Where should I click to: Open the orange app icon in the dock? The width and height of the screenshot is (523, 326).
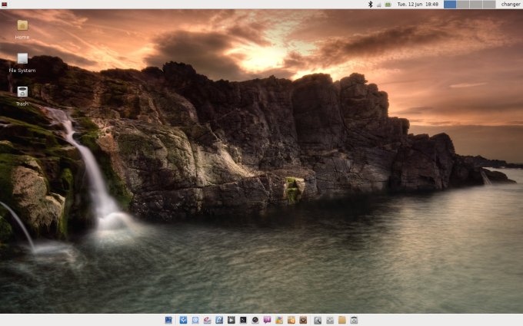tap(291, 320)
